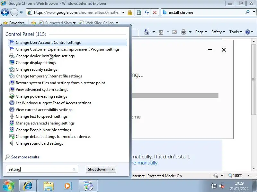Open the zoom level 100% dropdown arrow
This screenshot has height=192, width=257.
[248, 176]
